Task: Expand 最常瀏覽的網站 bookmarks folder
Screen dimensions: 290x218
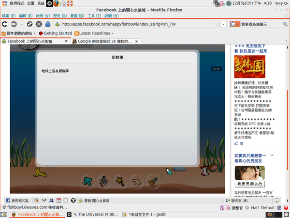Action: pos(18,33)
